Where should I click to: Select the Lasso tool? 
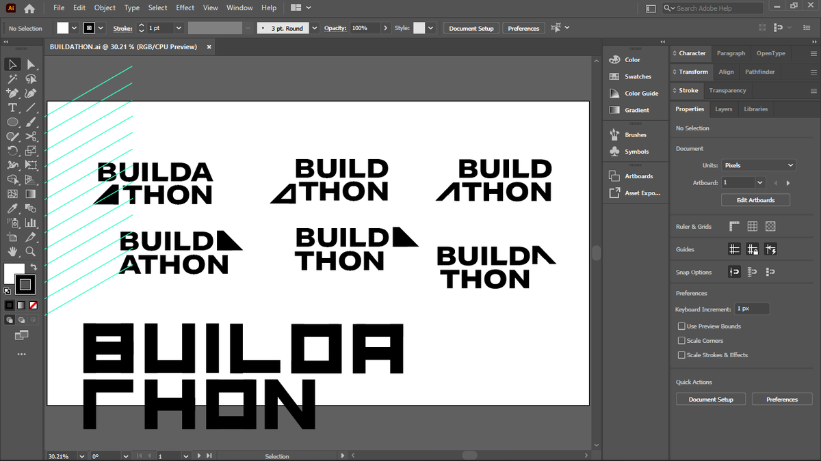click(x=31, y=79)
